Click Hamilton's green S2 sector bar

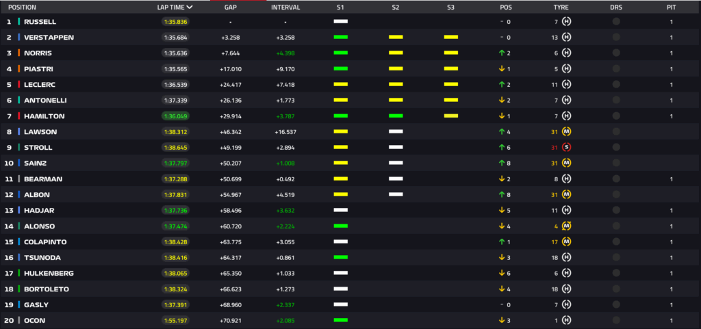[x=395, y=116]
